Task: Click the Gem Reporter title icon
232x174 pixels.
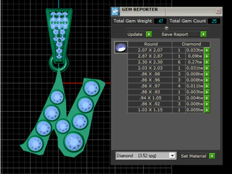Action: 116,12
